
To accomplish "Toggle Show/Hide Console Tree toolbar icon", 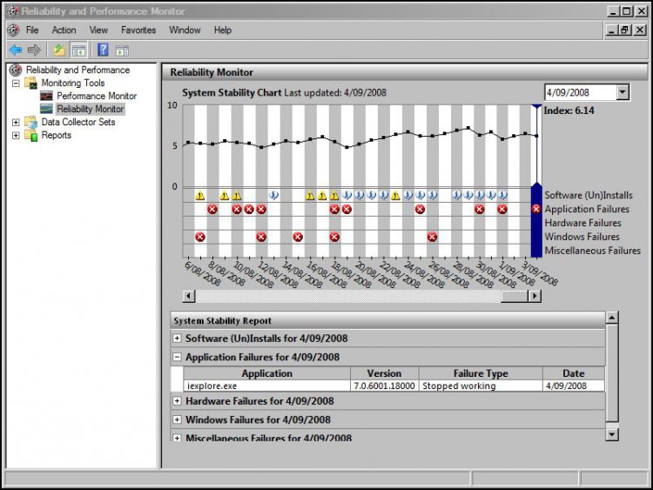I will [78, 50].
